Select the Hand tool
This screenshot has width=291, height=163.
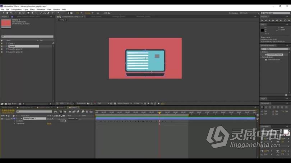click(7, 13)
